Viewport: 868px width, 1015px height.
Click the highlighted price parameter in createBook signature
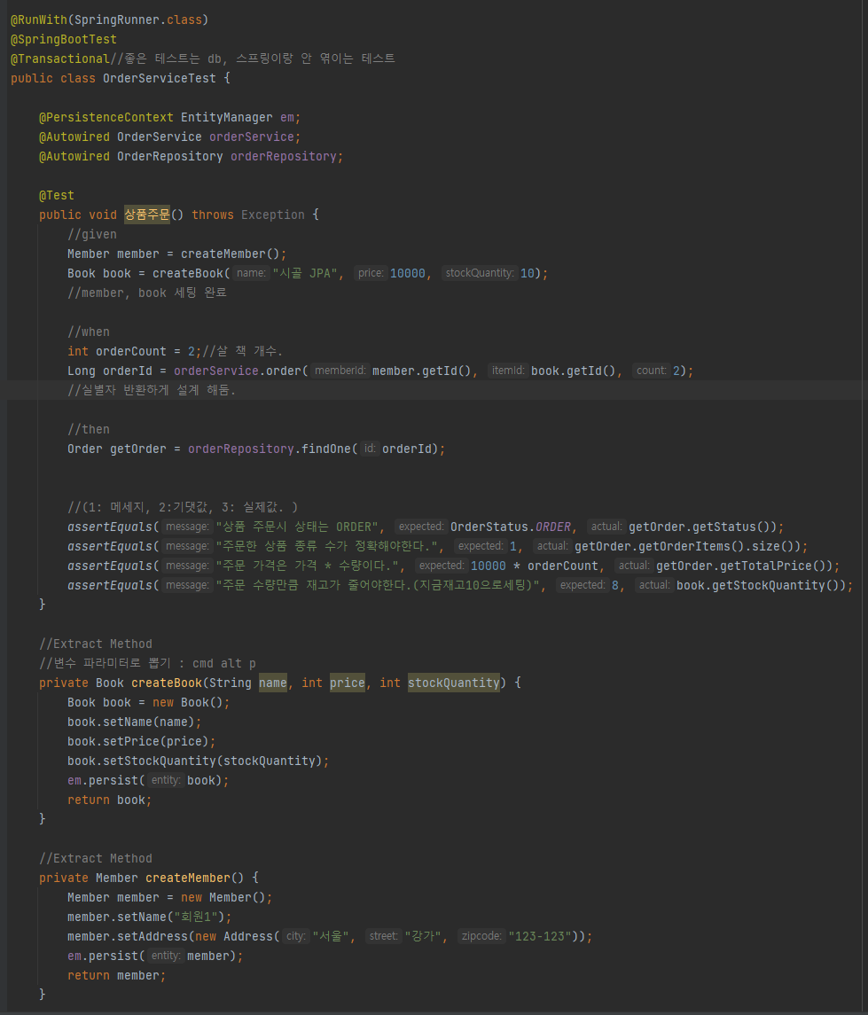347,683
